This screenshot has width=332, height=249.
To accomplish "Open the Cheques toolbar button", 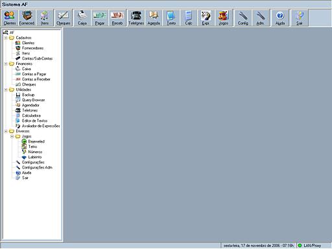I will [x=63, y=18].
